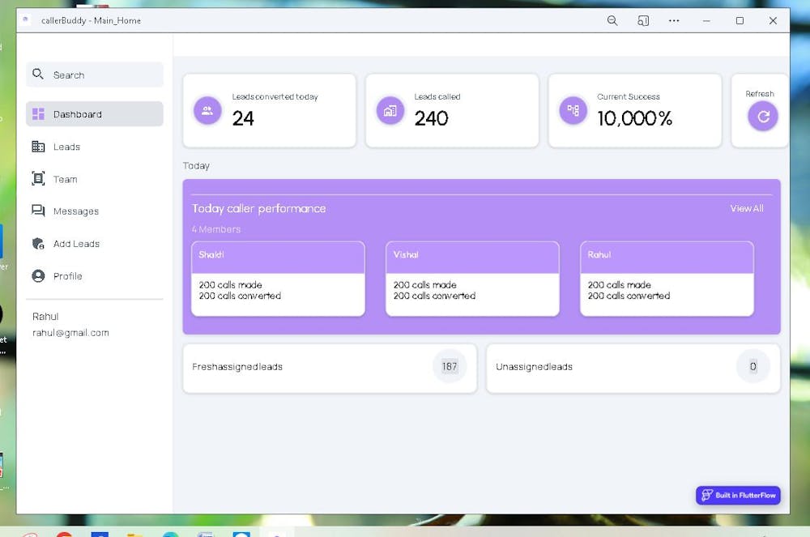Open the Dashboard menu item
Viewport: 810px width, 537px height.
(x=95, y=114)
